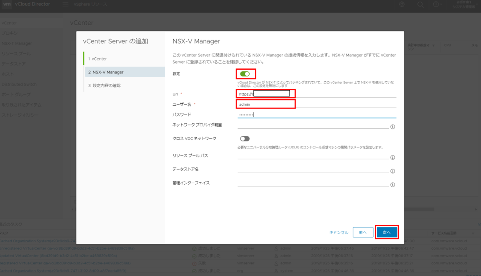Click the リソース プール パス input field
This screenshot has height=276, width=481.
313,155
